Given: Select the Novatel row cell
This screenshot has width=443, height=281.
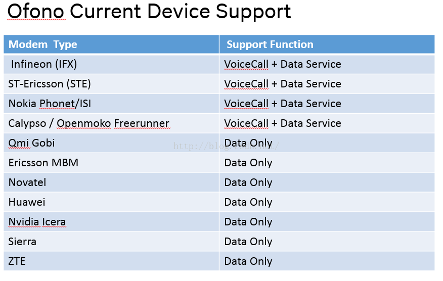Looking at the screenshot, I should 111,182.
